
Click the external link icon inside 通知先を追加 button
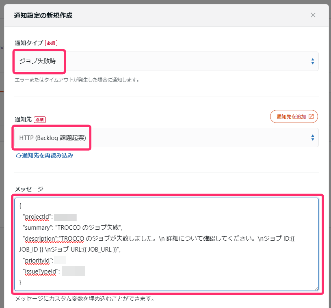click(x=310, y=116)
